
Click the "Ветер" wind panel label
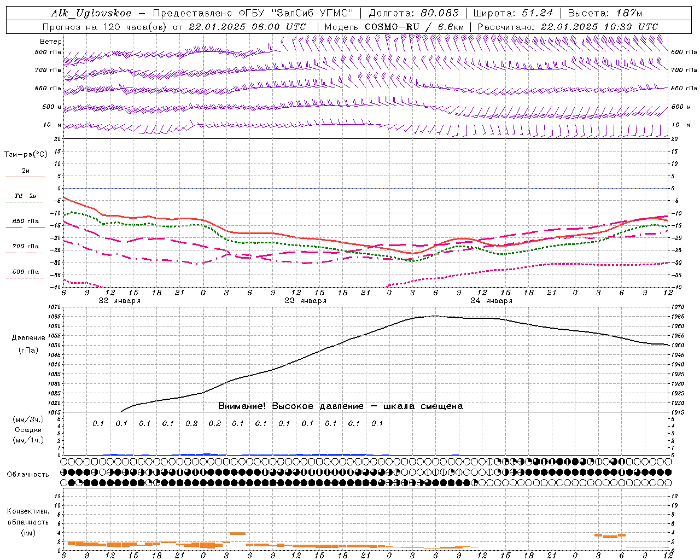(x=51, y=42)
